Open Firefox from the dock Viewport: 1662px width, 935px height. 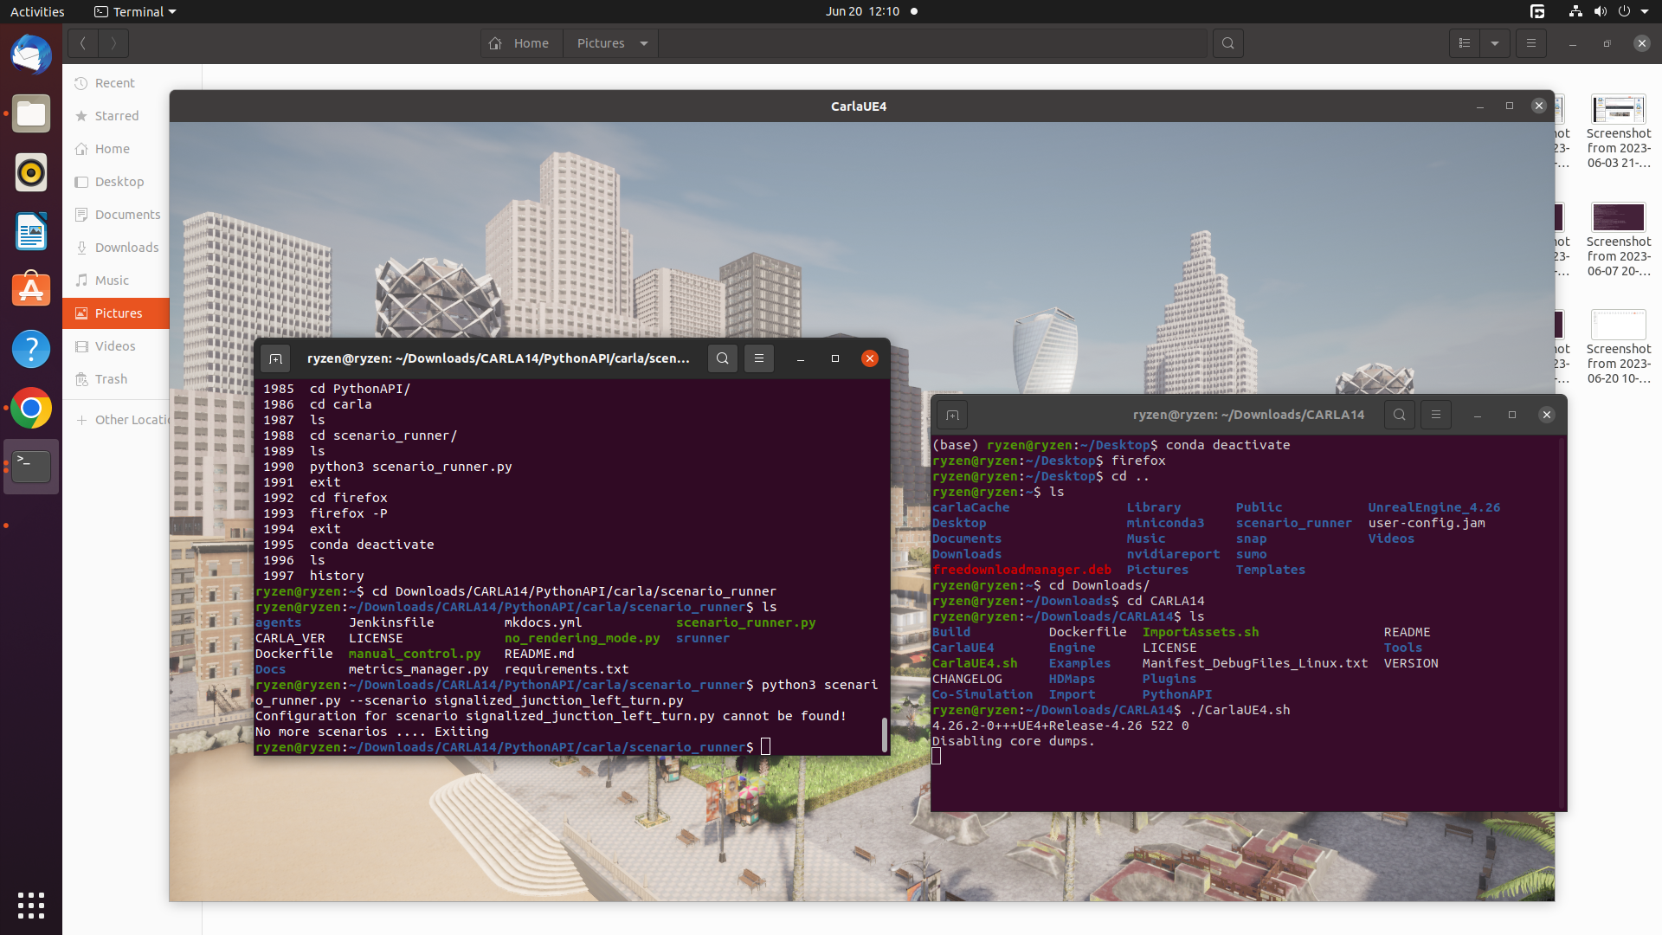pos(30,55)
